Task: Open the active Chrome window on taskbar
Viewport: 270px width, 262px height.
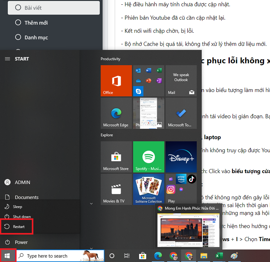Action: click(189, 256)
